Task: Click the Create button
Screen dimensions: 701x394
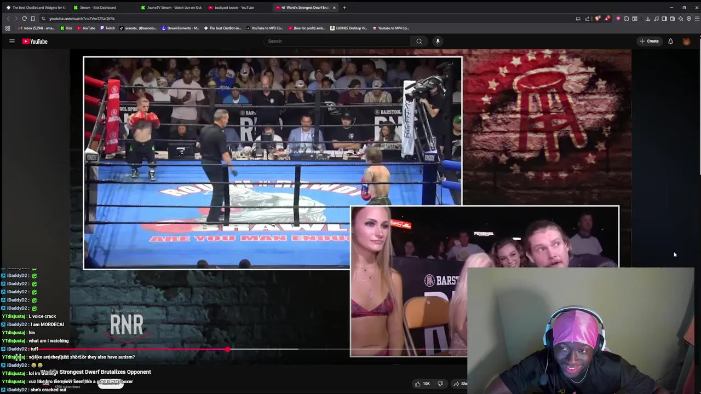Action: point(649,41)
